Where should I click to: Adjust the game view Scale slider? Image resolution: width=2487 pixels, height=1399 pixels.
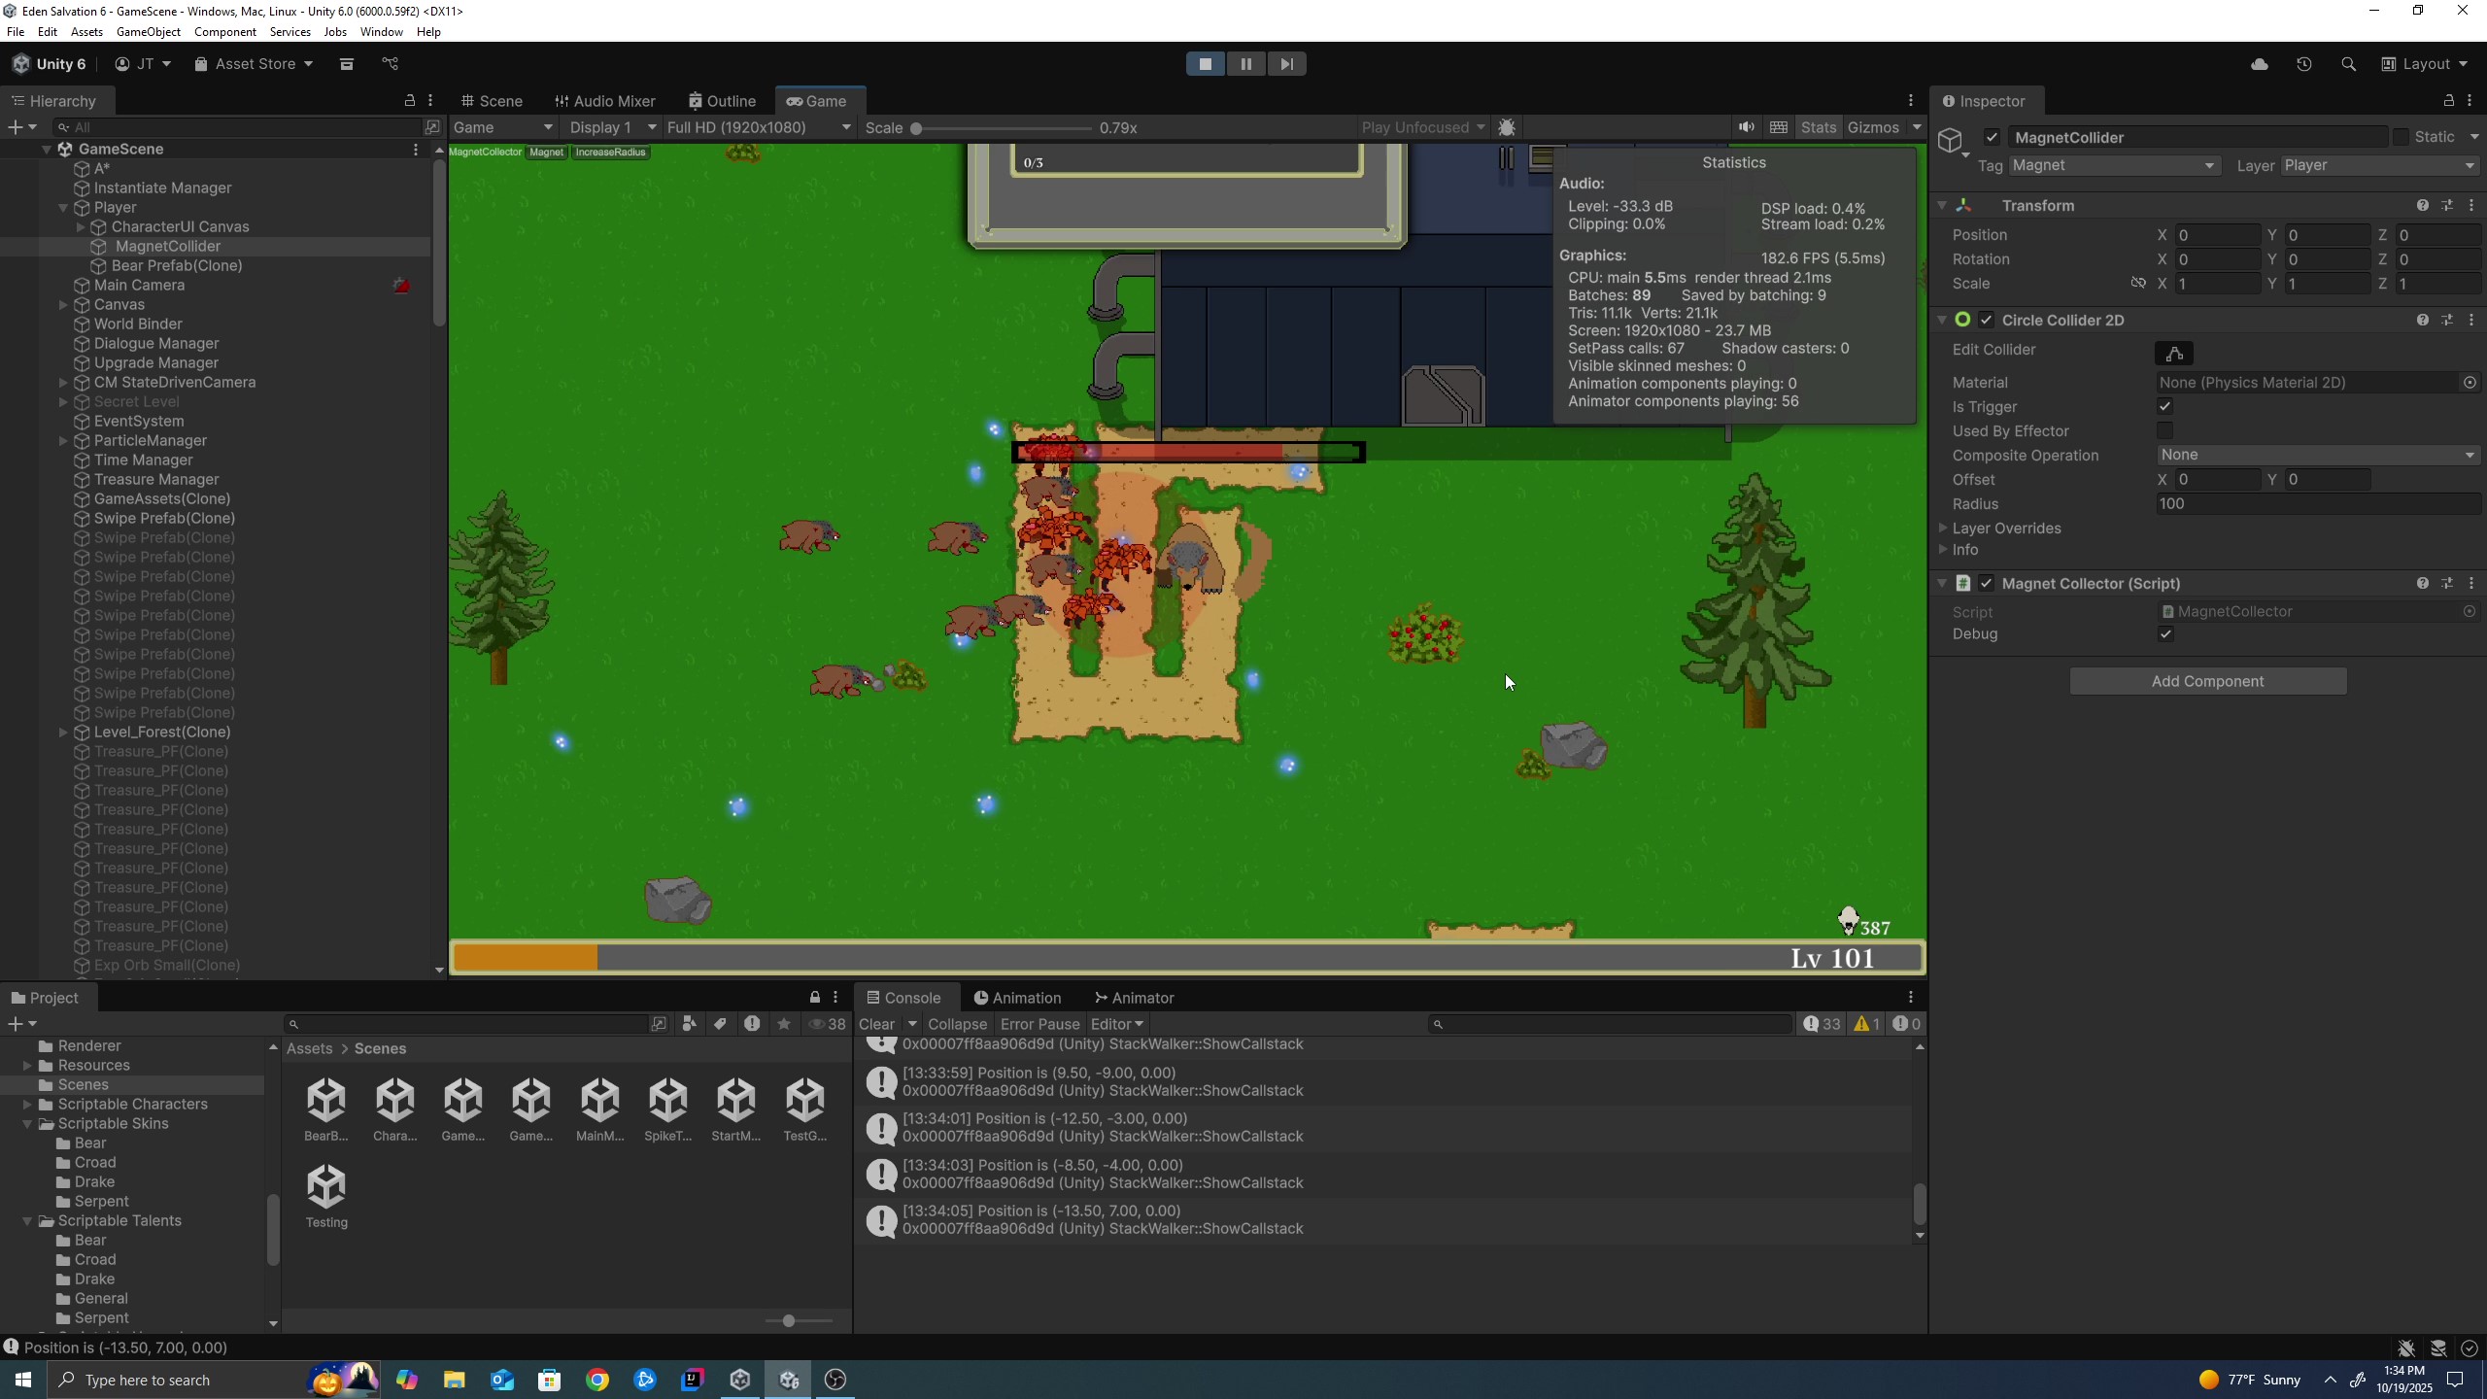coord(916,128)
